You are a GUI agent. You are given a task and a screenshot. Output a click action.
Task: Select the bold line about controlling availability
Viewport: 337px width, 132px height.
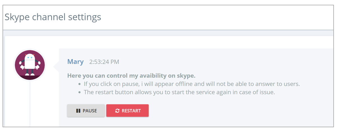pyautogui.click(x=131, y=76)
